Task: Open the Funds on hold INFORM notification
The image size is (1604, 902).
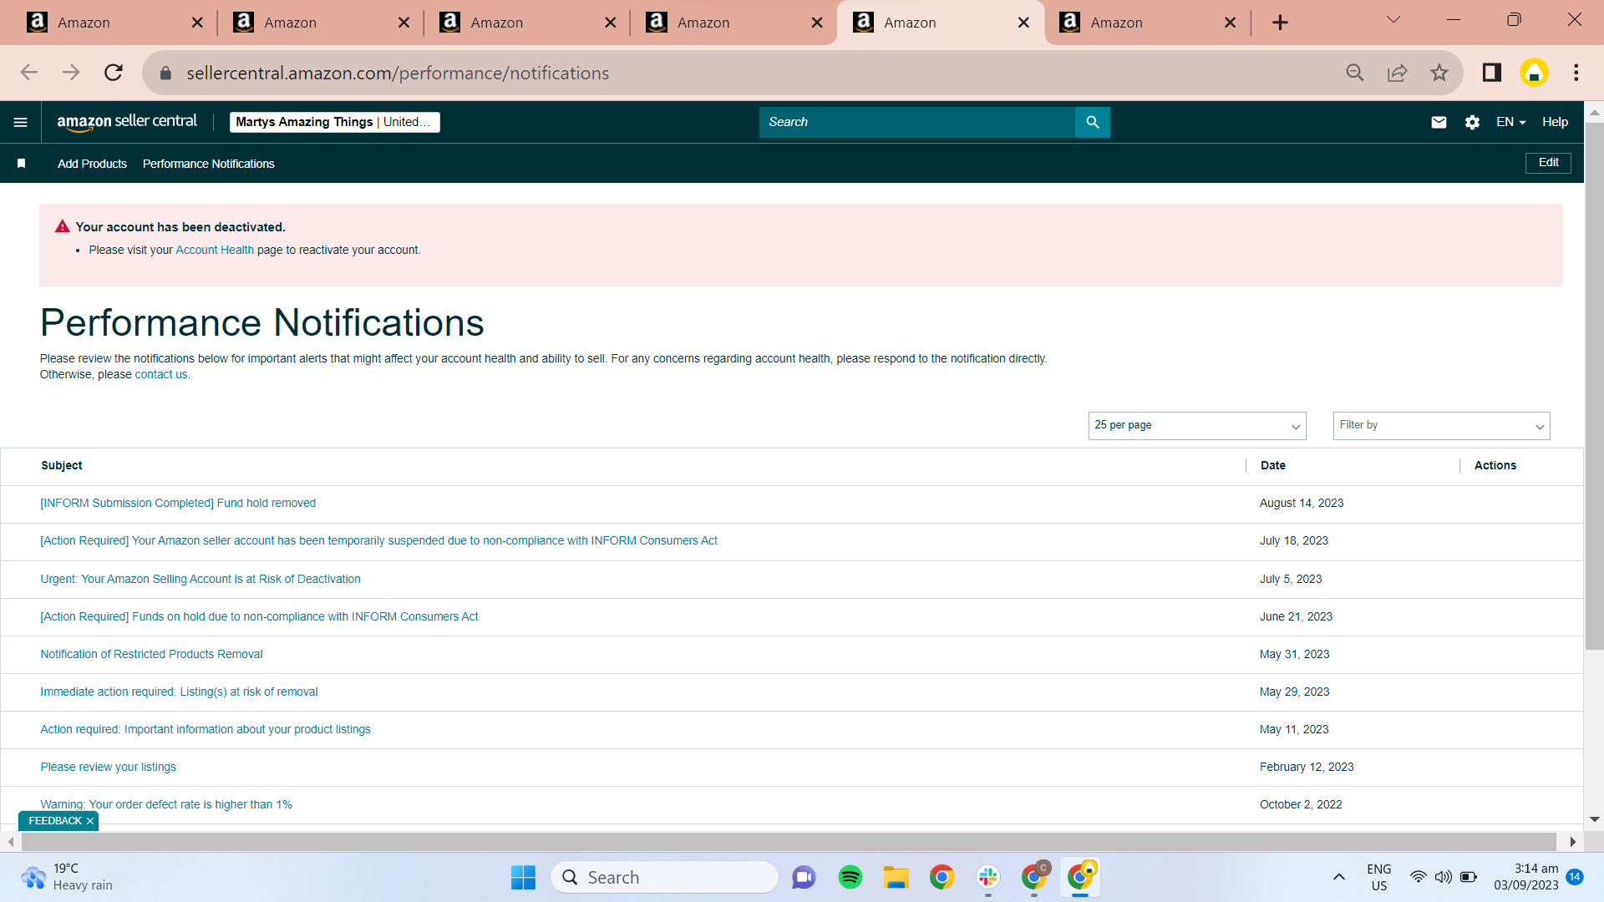Action: coord(259,616)
